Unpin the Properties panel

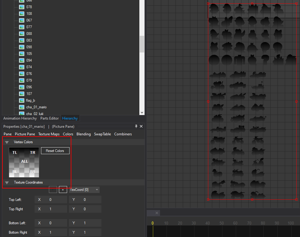click(136, 126)
